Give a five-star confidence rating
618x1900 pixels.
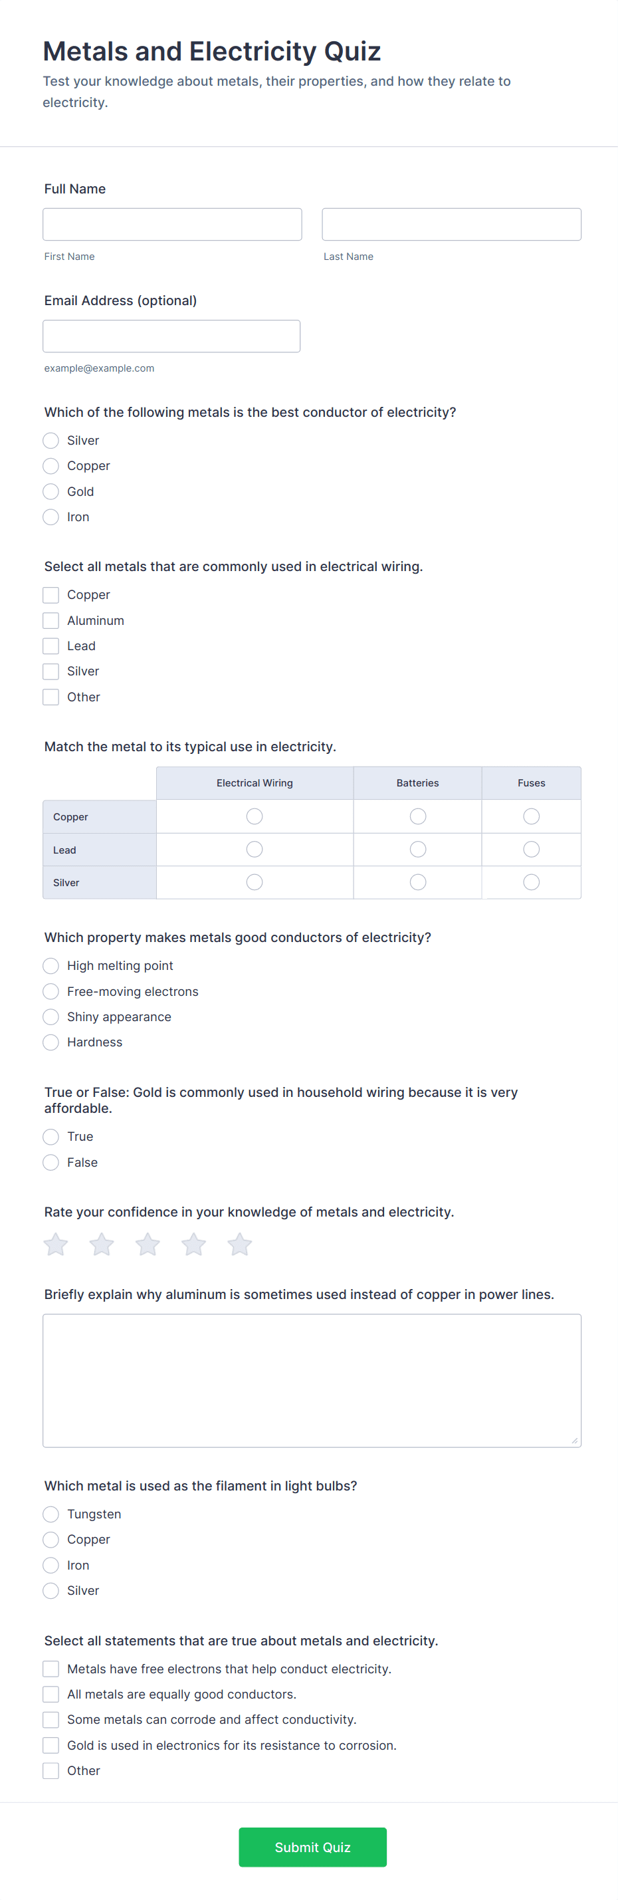tap(240, 1245)
